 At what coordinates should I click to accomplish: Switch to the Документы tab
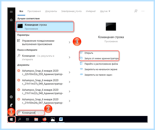[51, 11]
